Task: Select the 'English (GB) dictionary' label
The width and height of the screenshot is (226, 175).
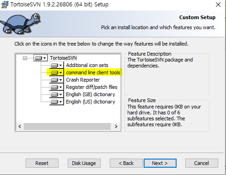Action: pos(91,94)
